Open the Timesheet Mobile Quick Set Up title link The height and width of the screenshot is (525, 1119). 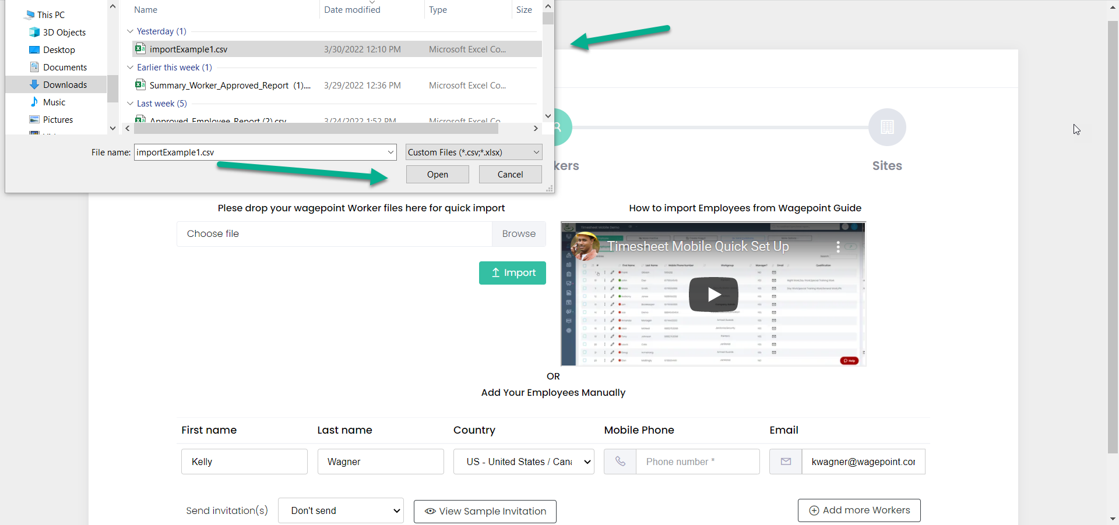coord(698,246)
